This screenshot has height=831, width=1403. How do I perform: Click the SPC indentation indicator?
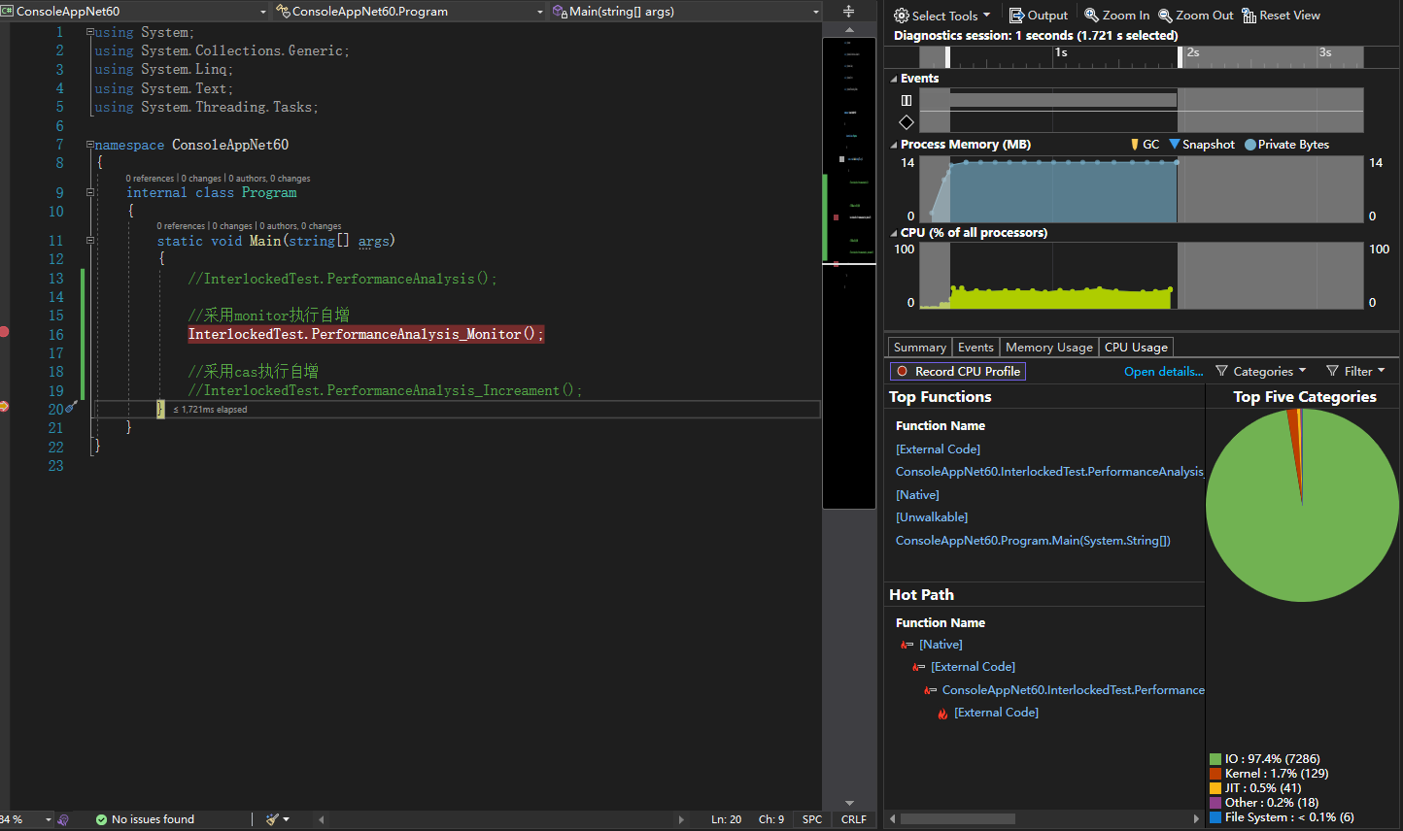[x=812, y=819]
